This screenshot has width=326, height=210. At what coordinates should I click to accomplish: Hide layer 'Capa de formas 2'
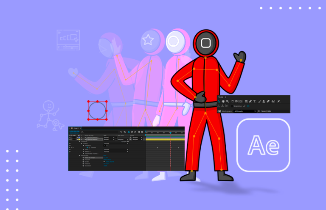(70, 137)
